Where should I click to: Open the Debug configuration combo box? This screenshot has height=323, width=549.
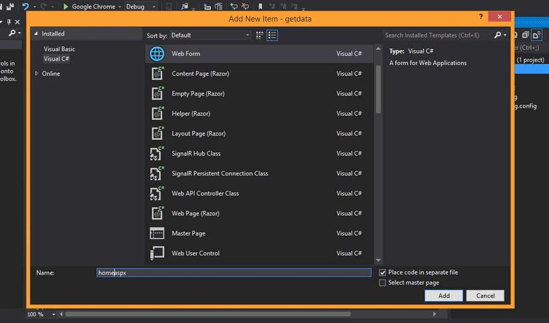click(141, 6)
